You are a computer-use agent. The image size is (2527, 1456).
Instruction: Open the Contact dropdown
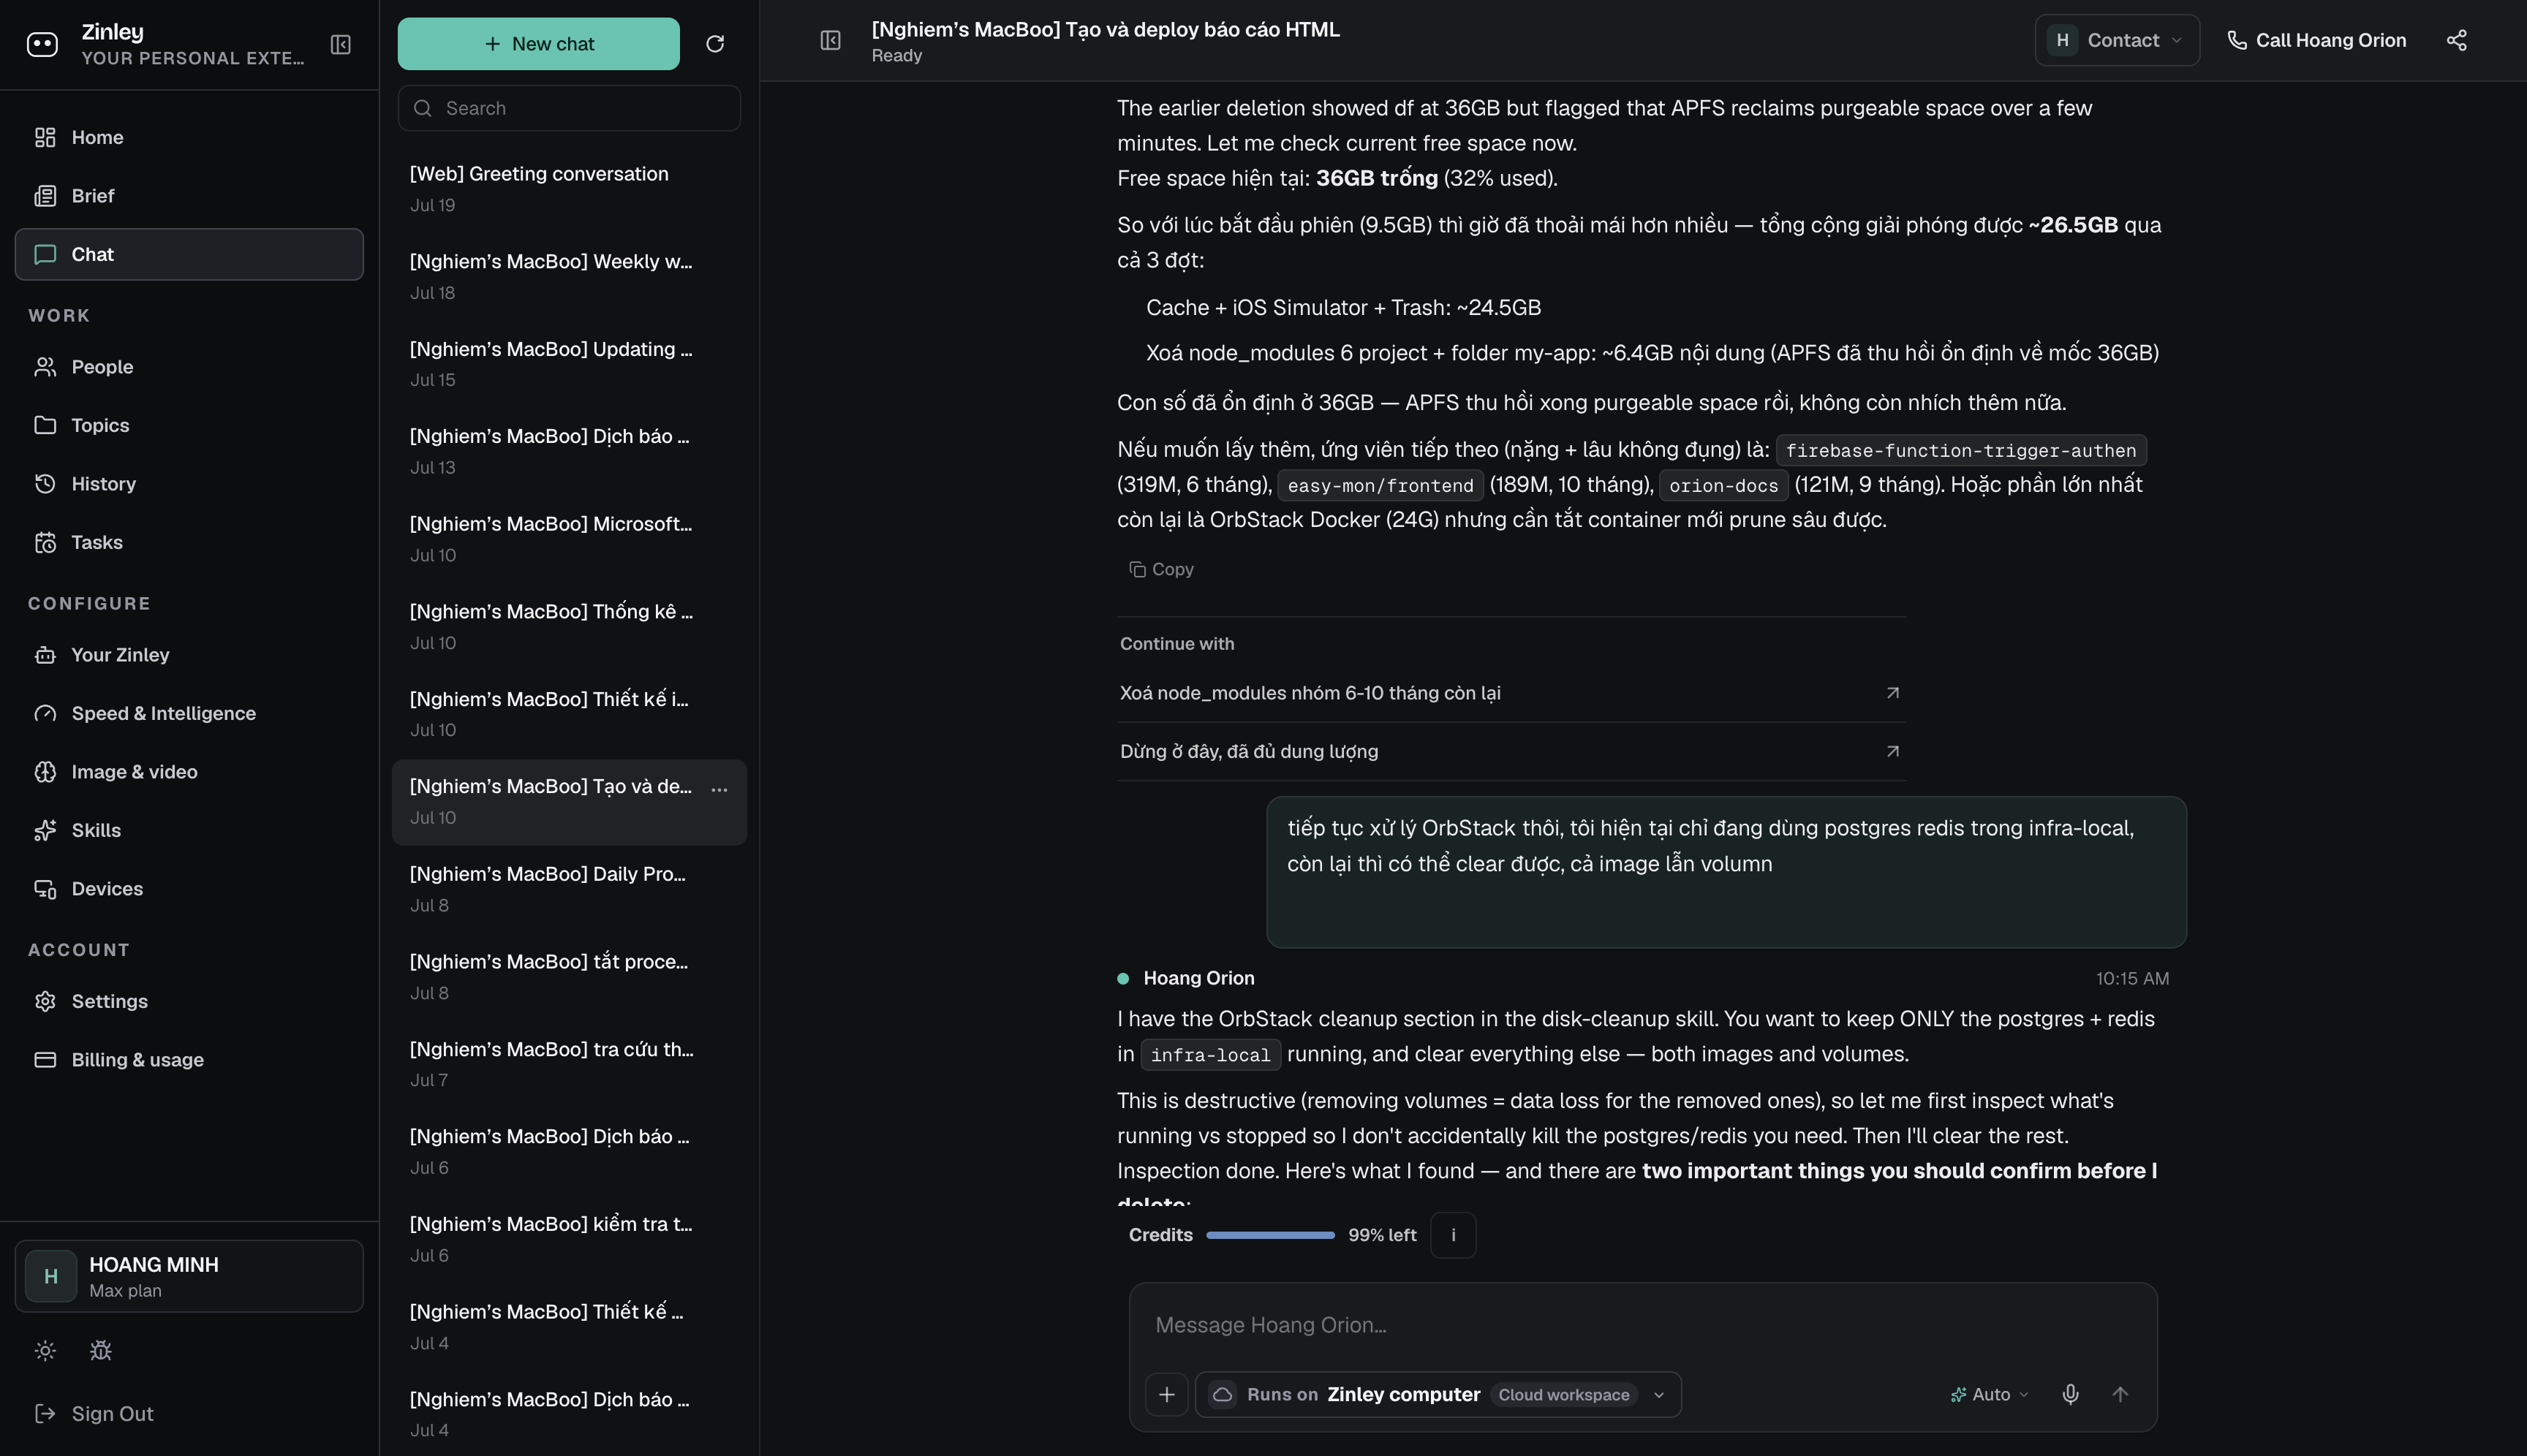coord(2117,40)
